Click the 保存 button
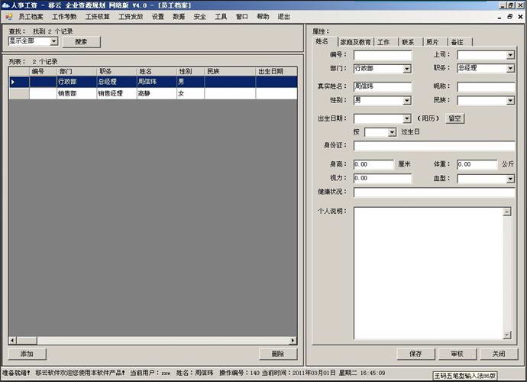527x382 pixels. click(x=415, y=354)
